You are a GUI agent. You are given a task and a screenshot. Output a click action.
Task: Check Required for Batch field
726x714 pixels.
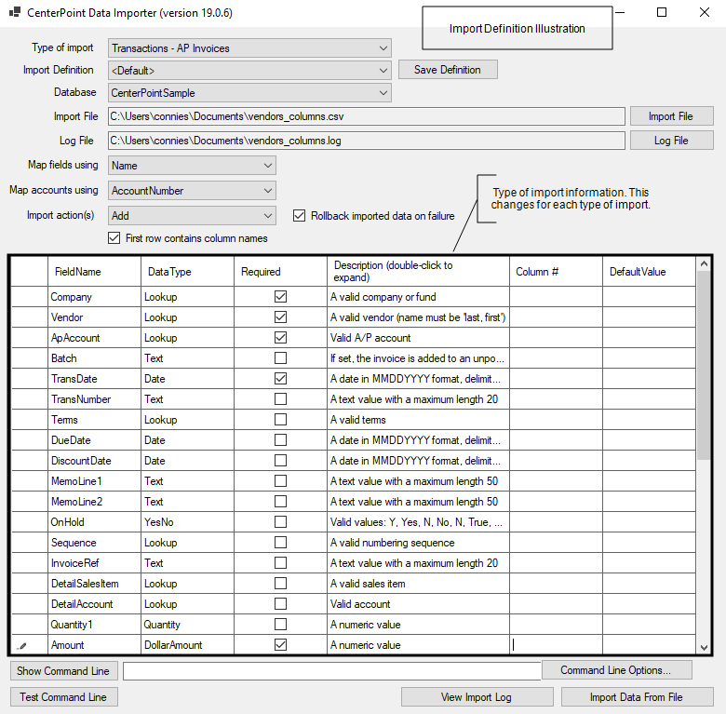point(280,357)
